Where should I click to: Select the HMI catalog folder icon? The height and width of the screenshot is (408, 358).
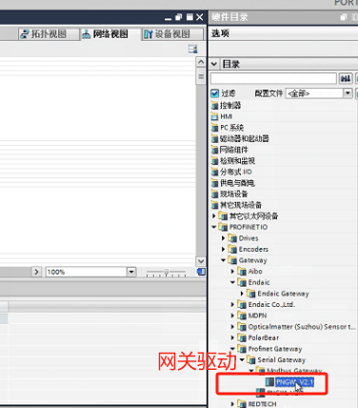[215, 116]
